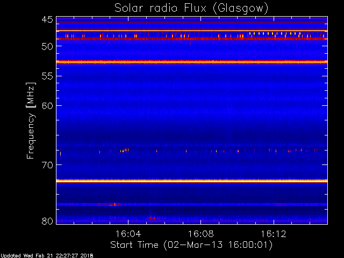Click the 'Solar radio Flux (Glasgow)' title
Image resolution: width=344 pixels, height=258 pixels.
(191, 9)
